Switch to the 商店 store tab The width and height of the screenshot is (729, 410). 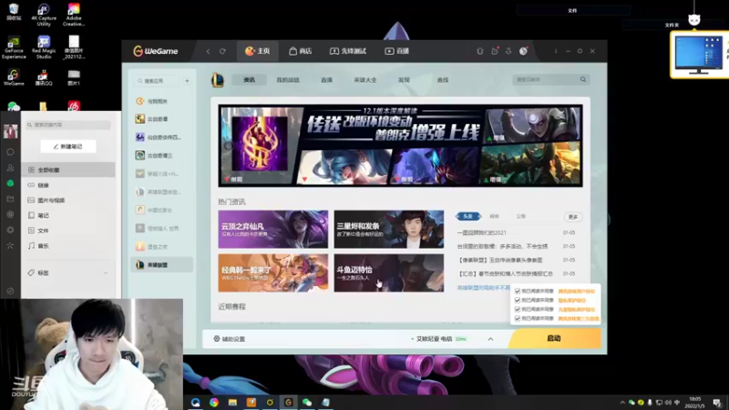pyautogui.click(x=301, y=51)
